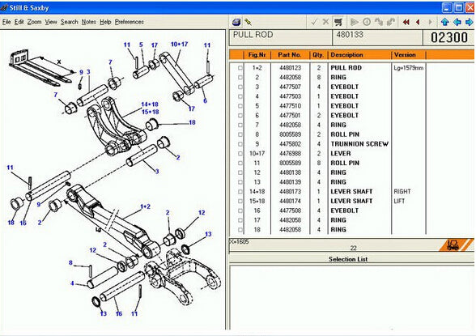
Task: Tick the checkbox for TRUNNION SCREW row
Action: pyautogui.click(x=240, y=144)
